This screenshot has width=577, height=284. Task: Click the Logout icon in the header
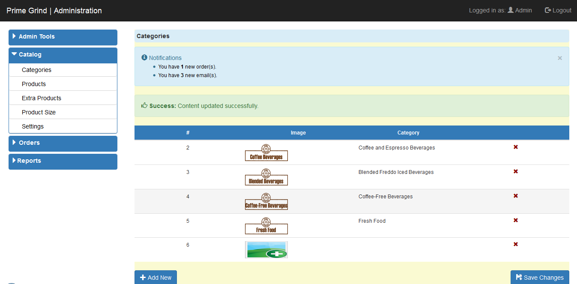[547, 10]
